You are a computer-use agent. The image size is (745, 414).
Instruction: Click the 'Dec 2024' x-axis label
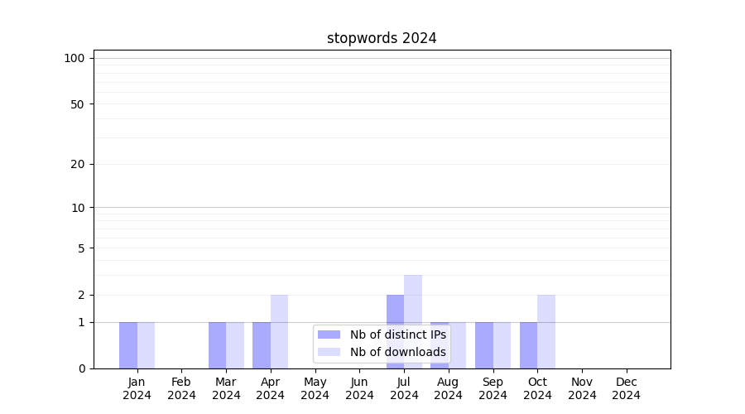coord(626,388)
